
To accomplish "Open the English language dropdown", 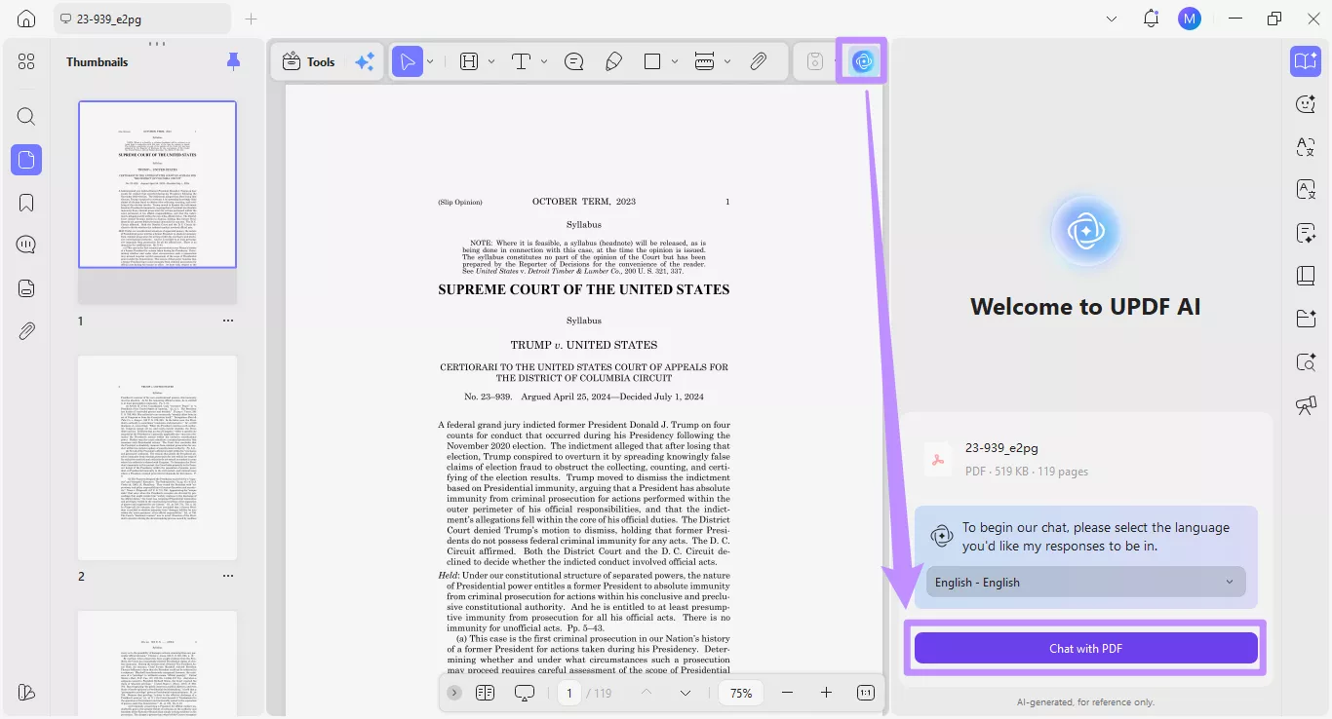I will coord(1085,582).
